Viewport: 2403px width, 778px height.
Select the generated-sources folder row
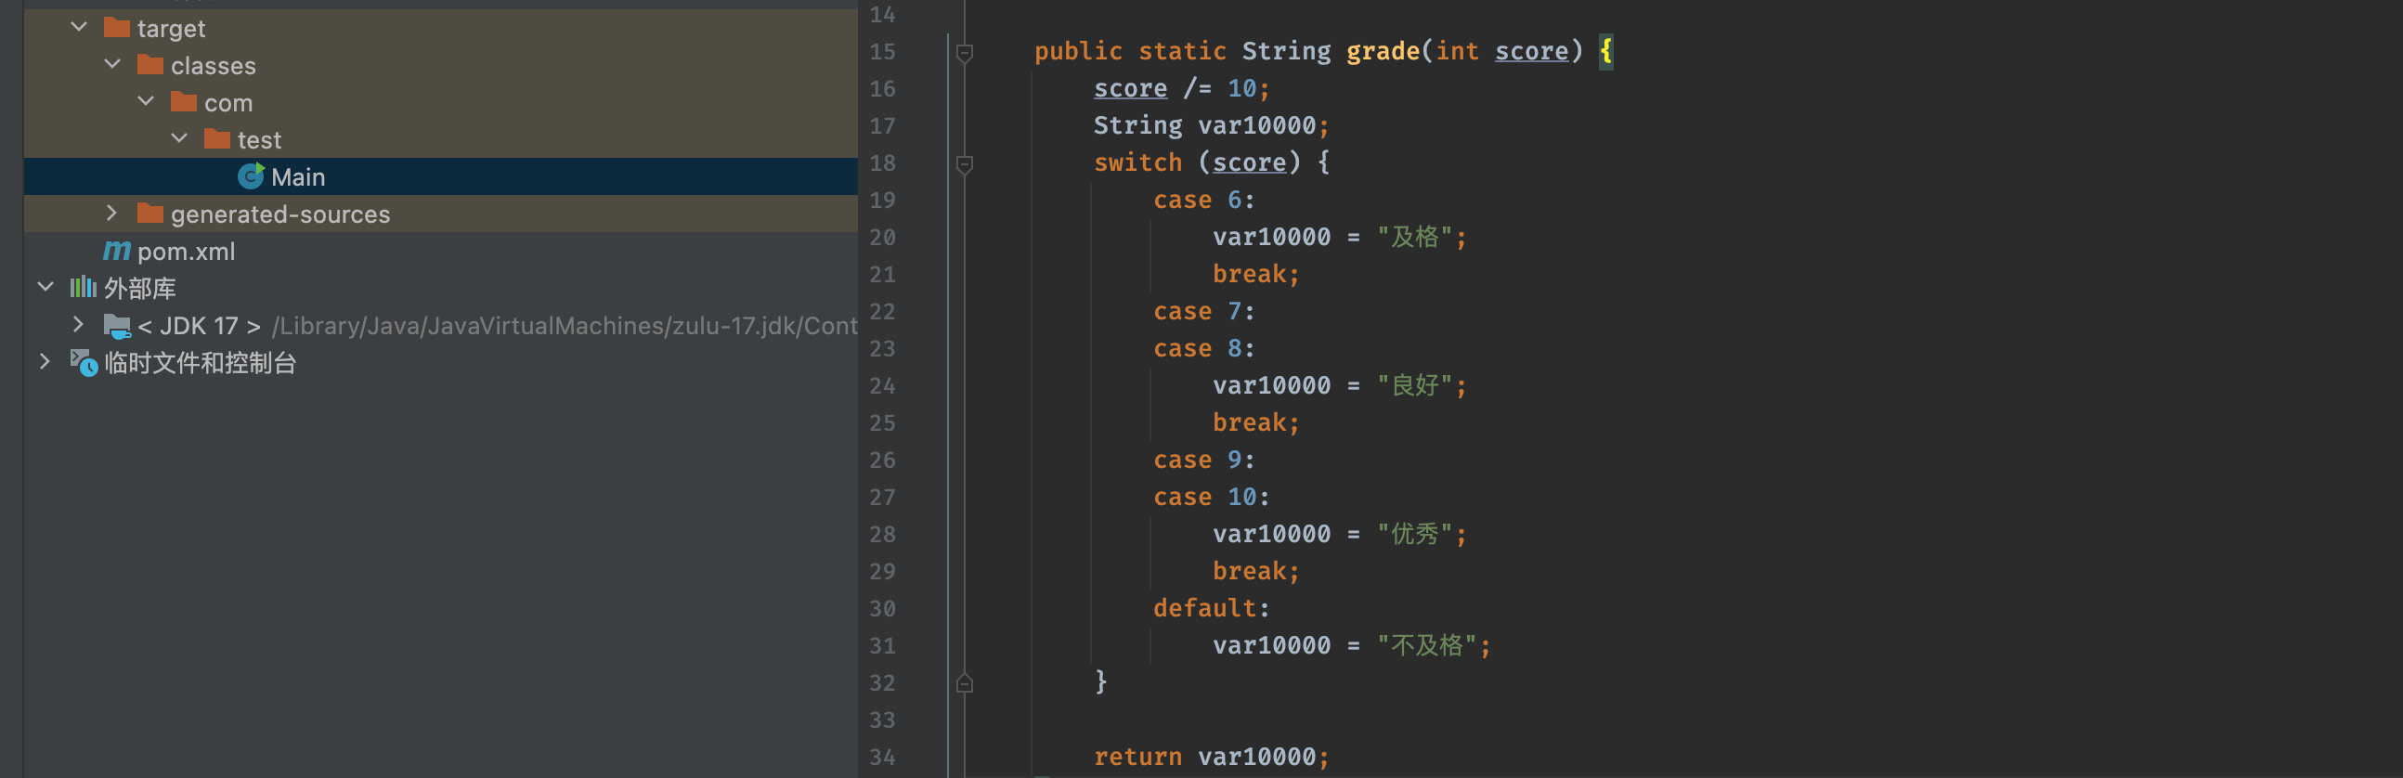coord(440,214)
